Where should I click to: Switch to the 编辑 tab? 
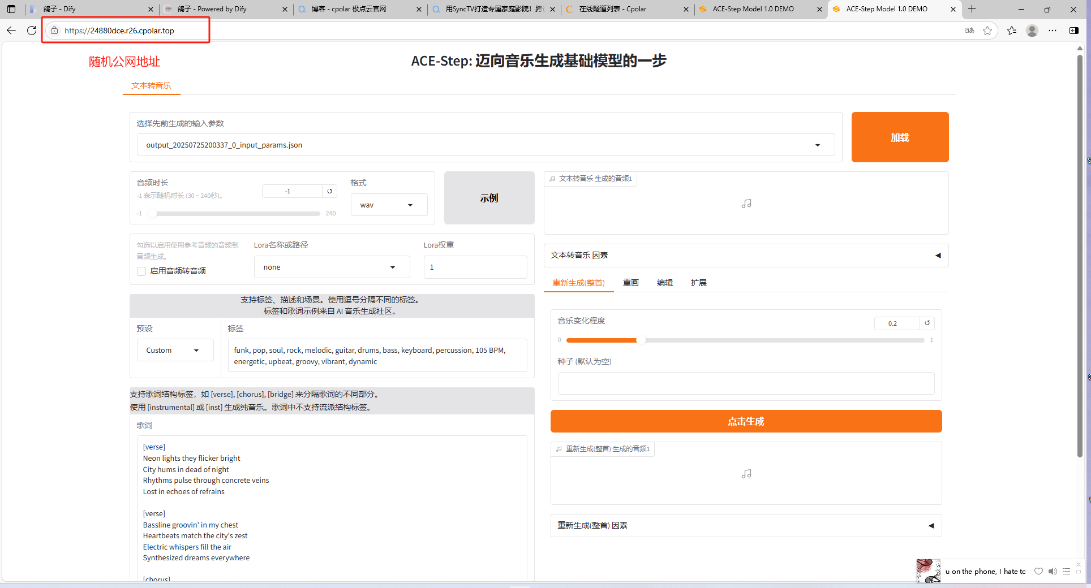[x=664, y=283]
